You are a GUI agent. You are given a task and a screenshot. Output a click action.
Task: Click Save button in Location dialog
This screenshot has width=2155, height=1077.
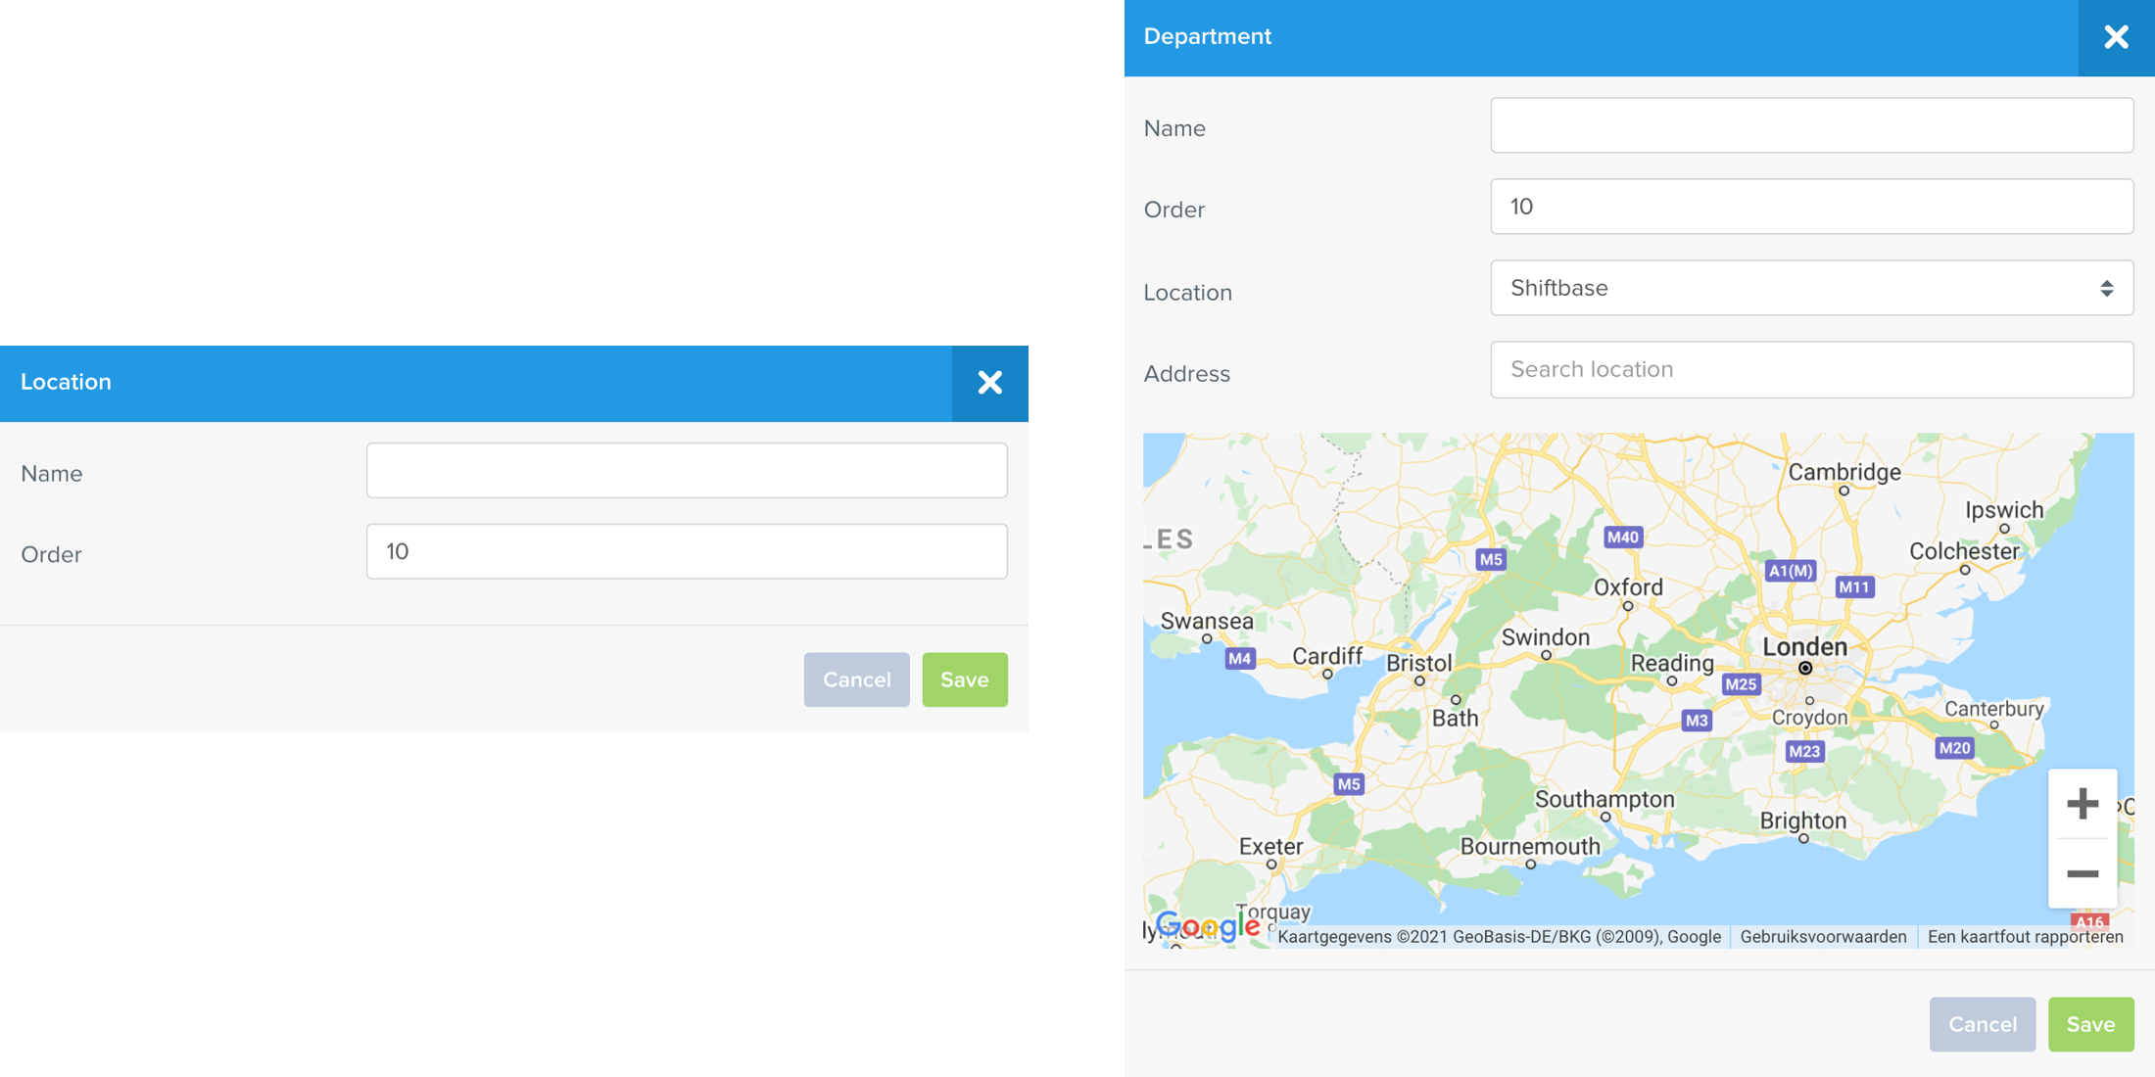pos(965,679)
